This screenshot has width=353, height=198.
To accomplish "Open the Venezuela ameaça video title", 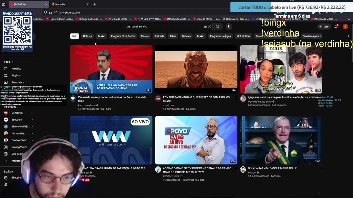I will [113, 99].
